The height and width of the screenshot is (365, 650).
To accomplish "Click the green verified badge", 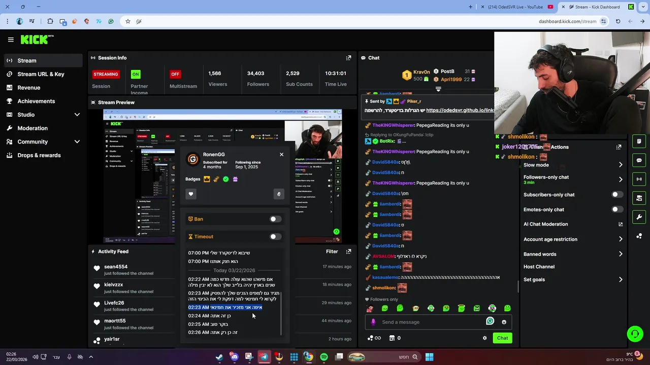I will pos(225,179).
